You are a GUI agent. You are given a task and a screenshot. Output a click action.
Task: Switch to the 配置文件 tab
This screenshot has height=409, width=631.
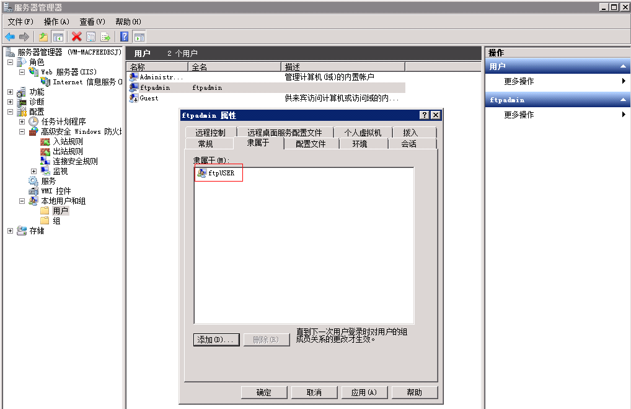(311, 144)
